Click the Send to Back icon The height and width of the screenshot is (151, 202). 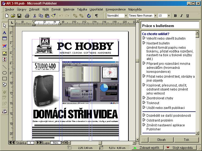(81, 16)
